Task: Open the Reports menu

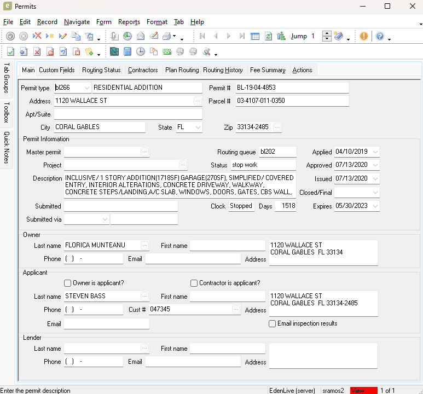Action: [129, 22]
